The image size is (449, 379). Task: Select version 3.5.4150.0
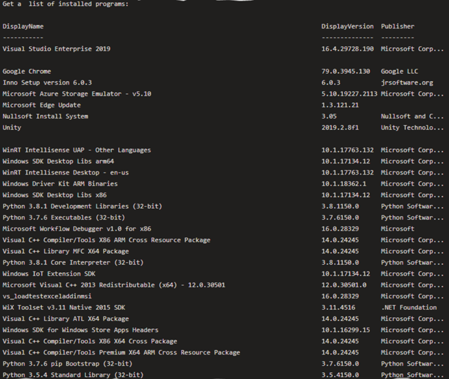pyautogui.click(x=340, y=375)
